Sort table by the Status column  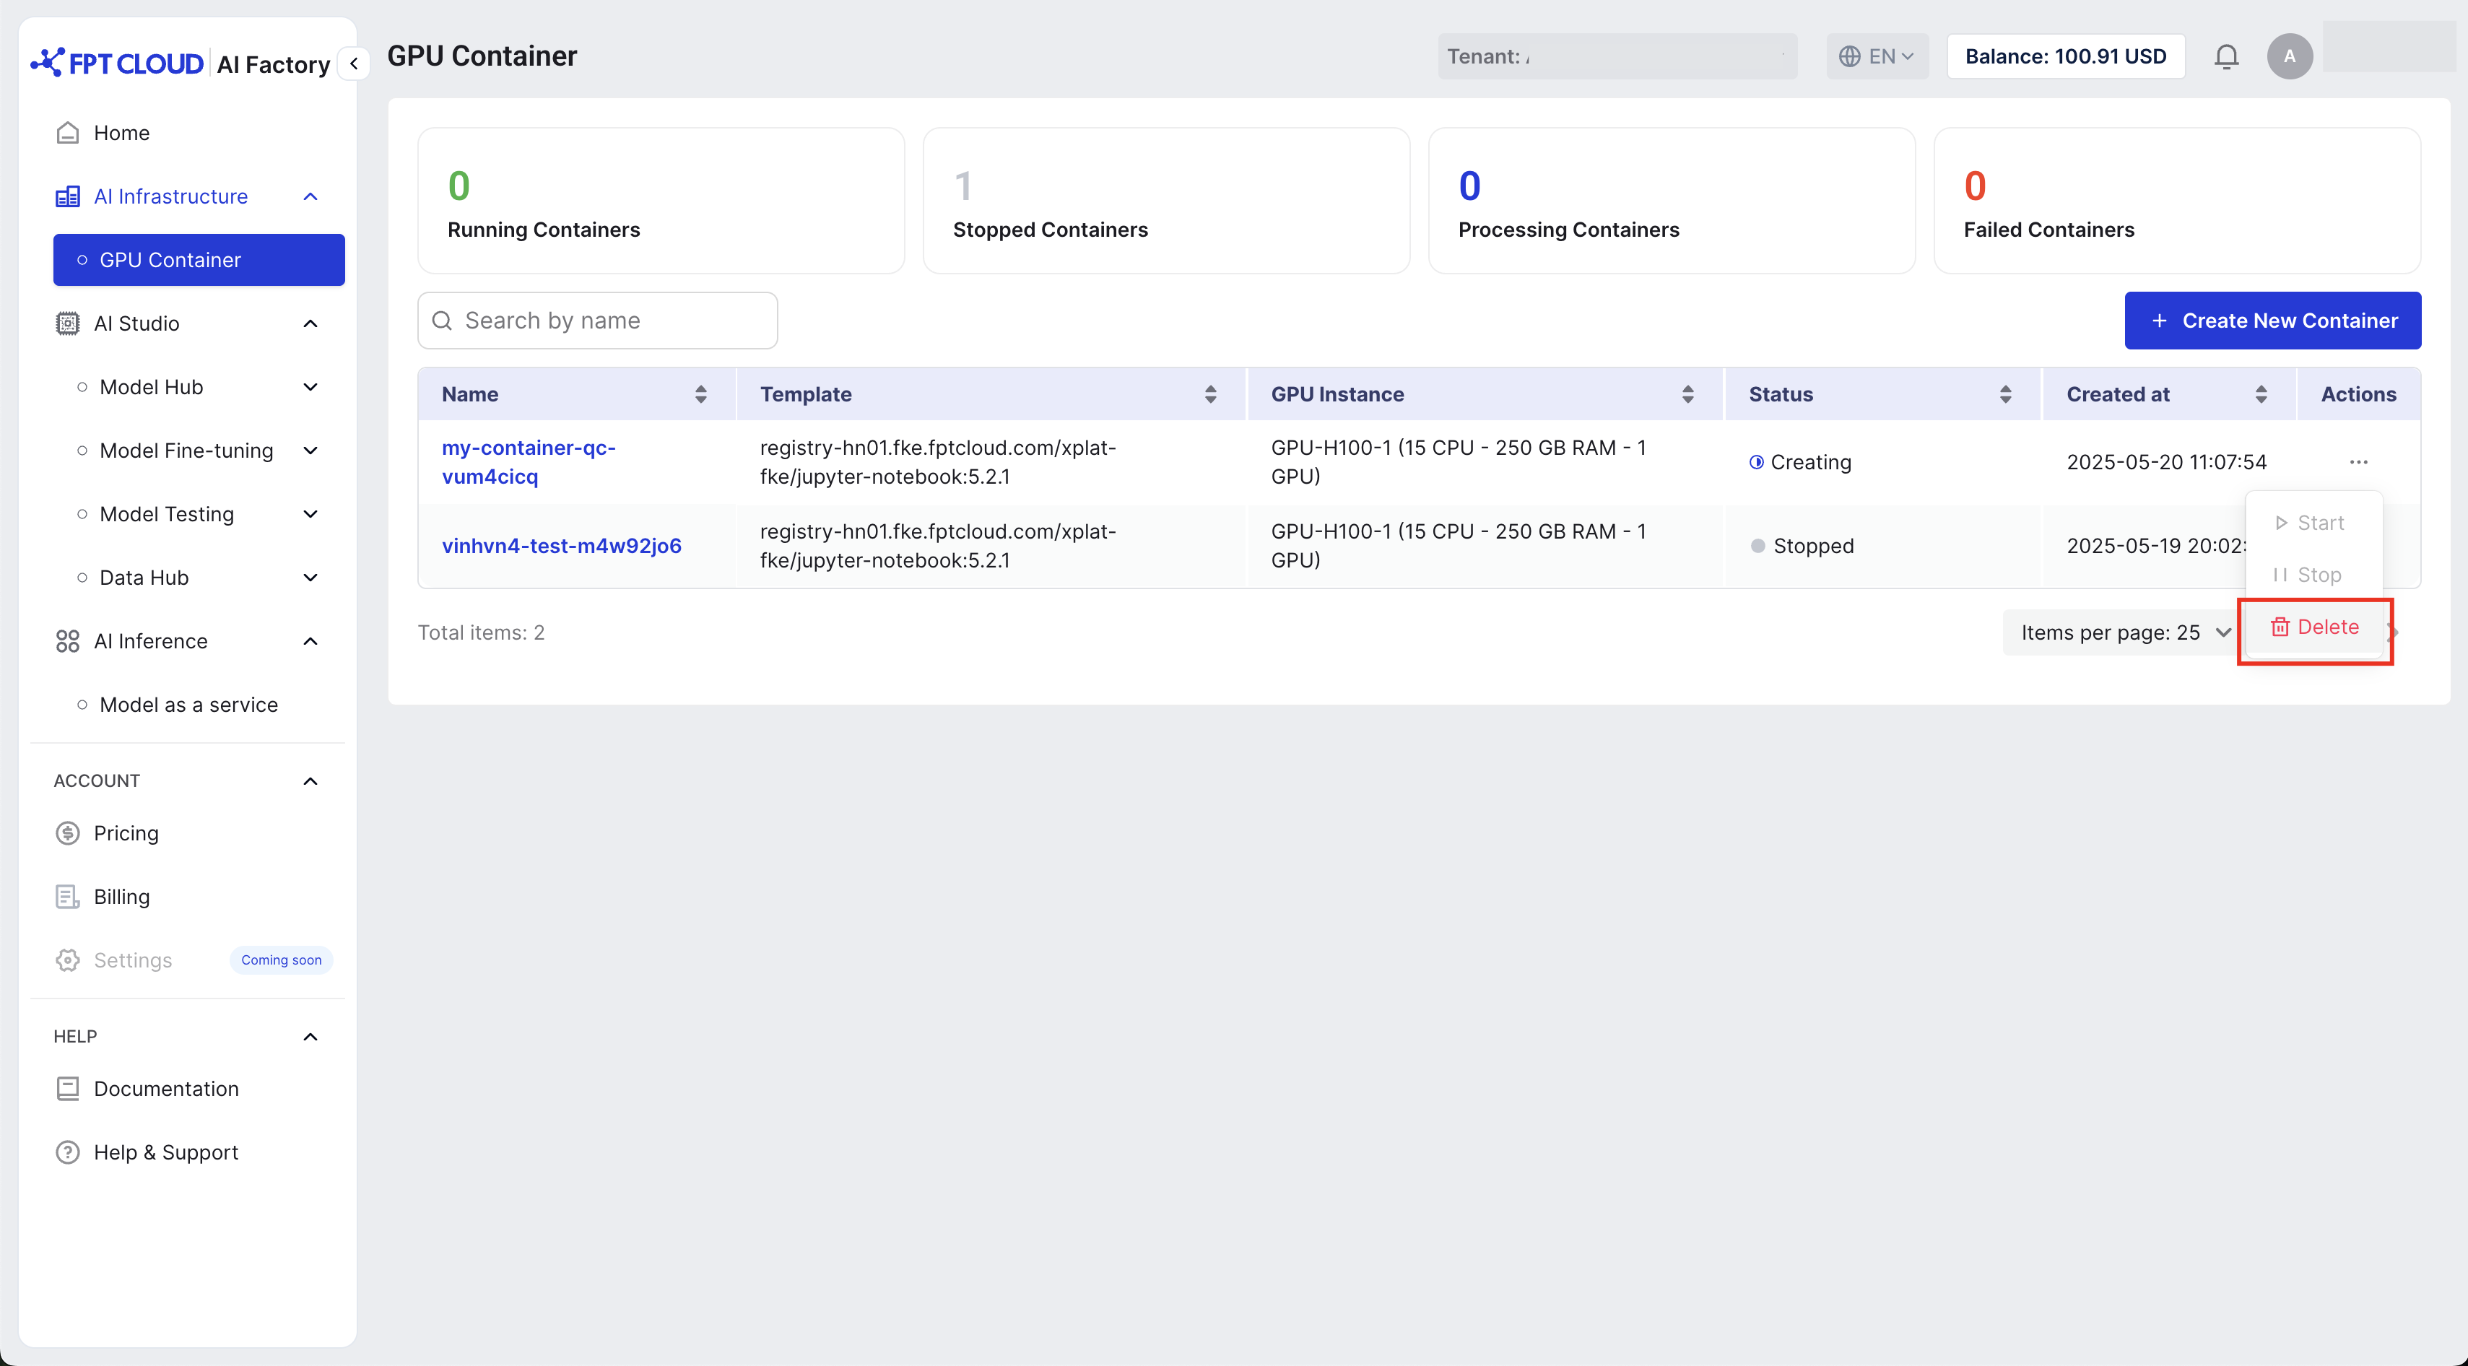coord(2005,393)
